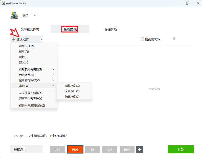
Task: Click the reaConverter Pro title bar icon
Action: 2,3
